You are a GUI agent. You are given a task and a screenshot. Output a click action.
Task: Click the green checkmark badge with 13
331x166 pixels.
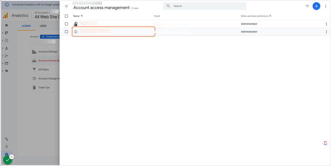point(8,160)
